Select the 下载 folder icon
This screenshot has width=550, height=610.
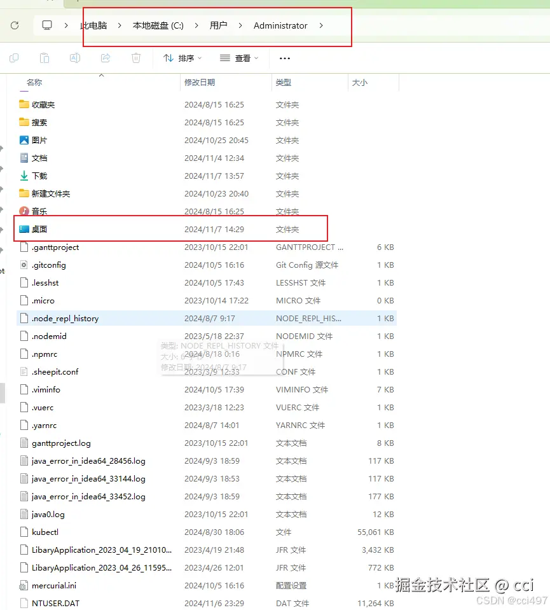coord(24,176)
